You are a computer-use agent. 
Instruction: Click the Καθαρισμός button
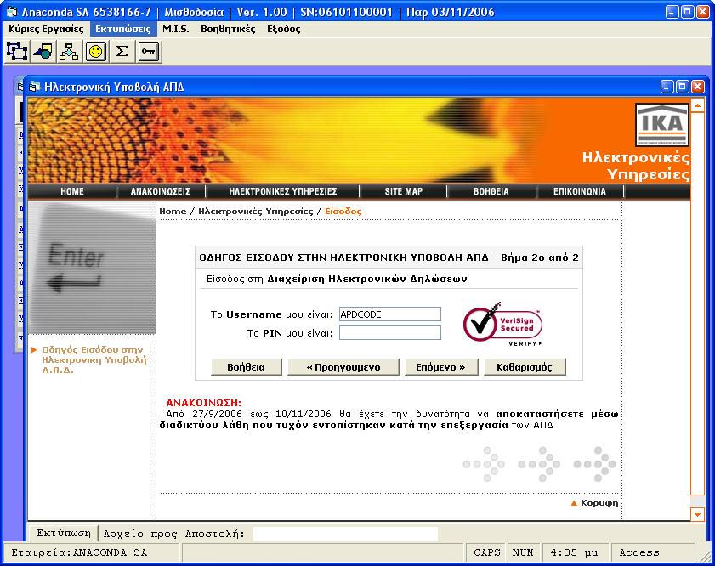525,367
